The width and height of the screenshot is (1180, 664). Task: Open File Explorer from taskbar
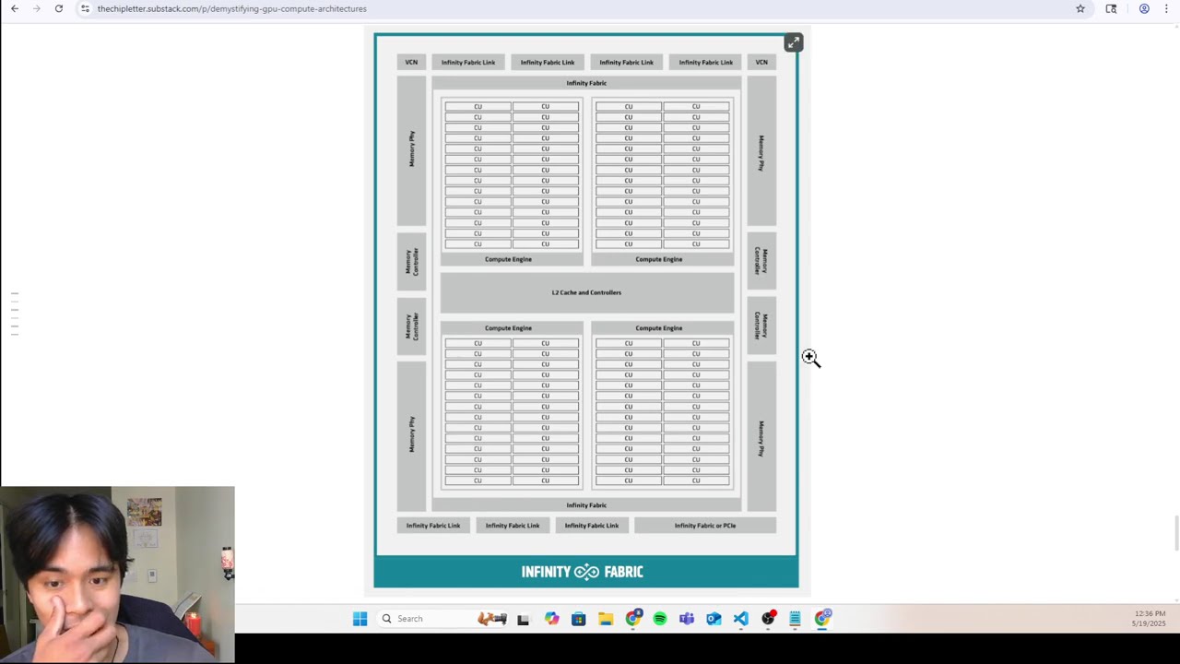(x=606, y=619)
